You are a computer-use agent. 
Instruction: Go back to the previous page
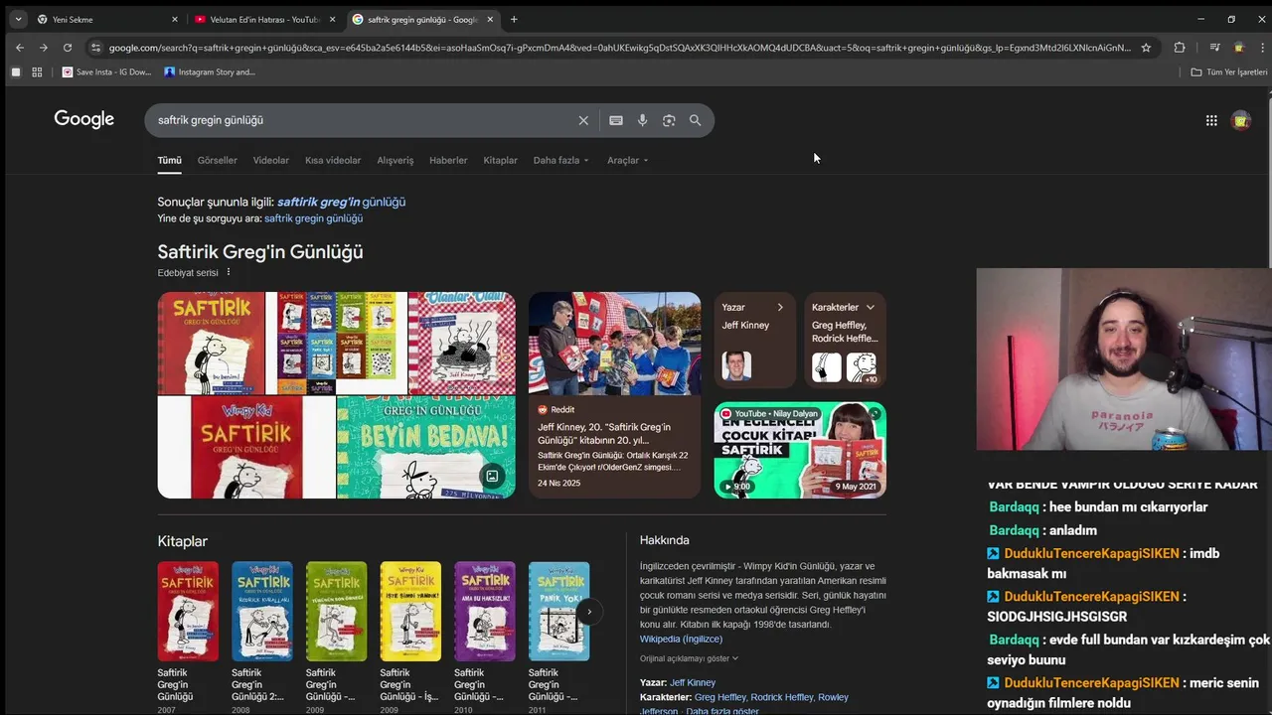point(19,48)
